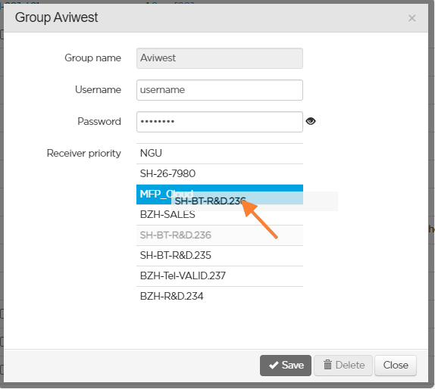Image resolution: width=435 pixels, height=389 pixels.
Task: Select the NGU receiver in priority list
Action: point(220,153)
